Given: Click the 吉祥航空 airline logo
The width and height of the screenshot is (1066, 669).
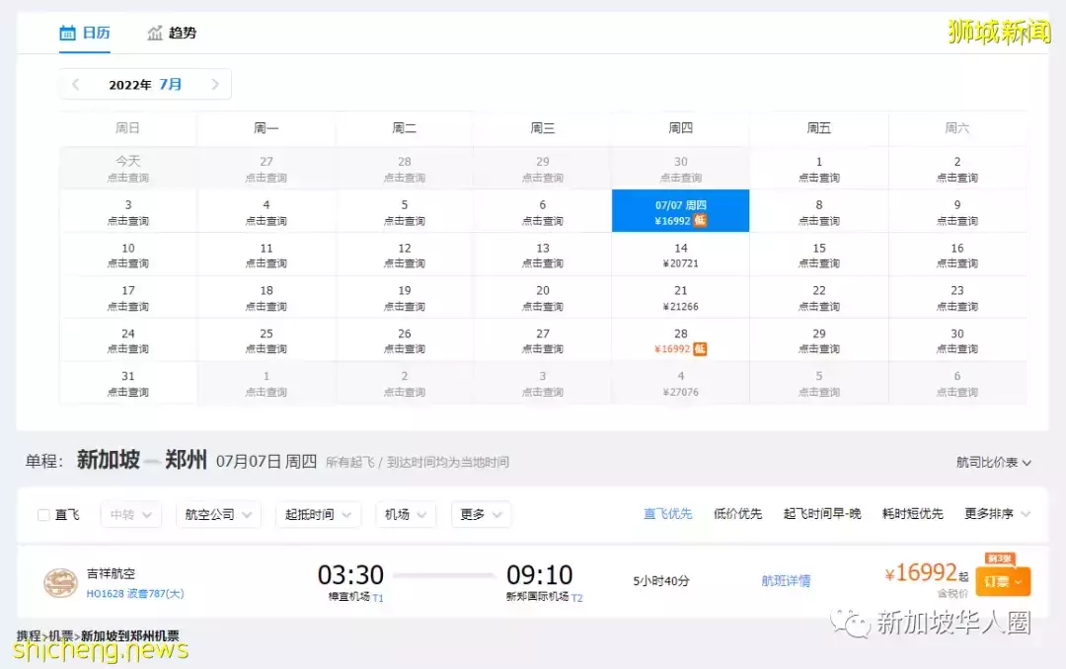Looking at the screenshot, I should [x=60, y=580].
